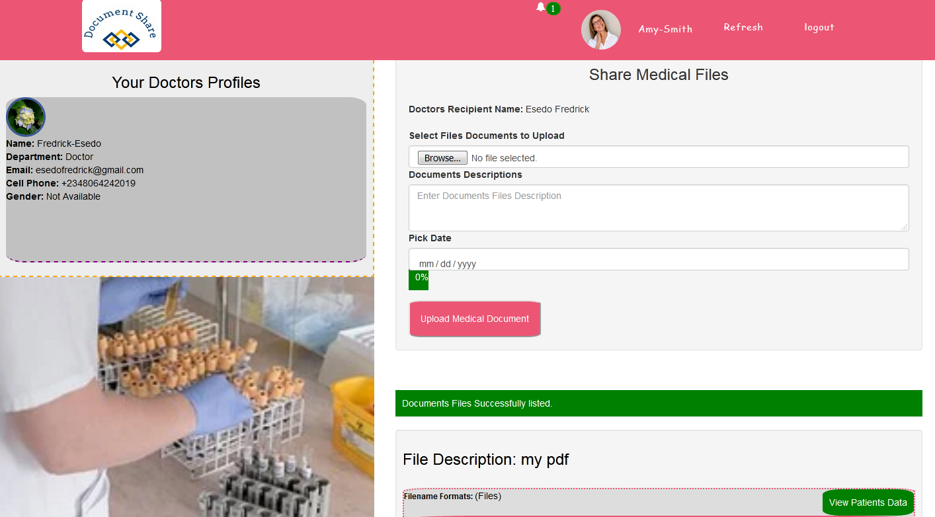
Task: Click Upload Medical Document
Action: [x=475, y=319]
